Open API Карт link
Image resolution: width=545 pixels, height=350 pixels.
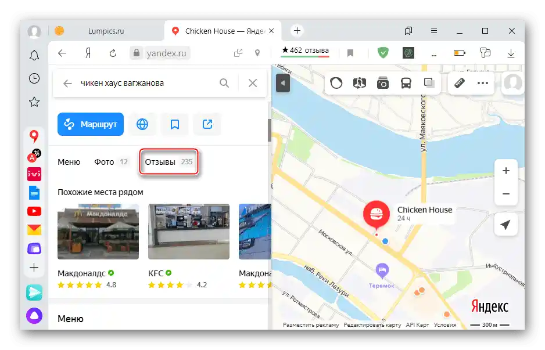[x=417, y=325]
